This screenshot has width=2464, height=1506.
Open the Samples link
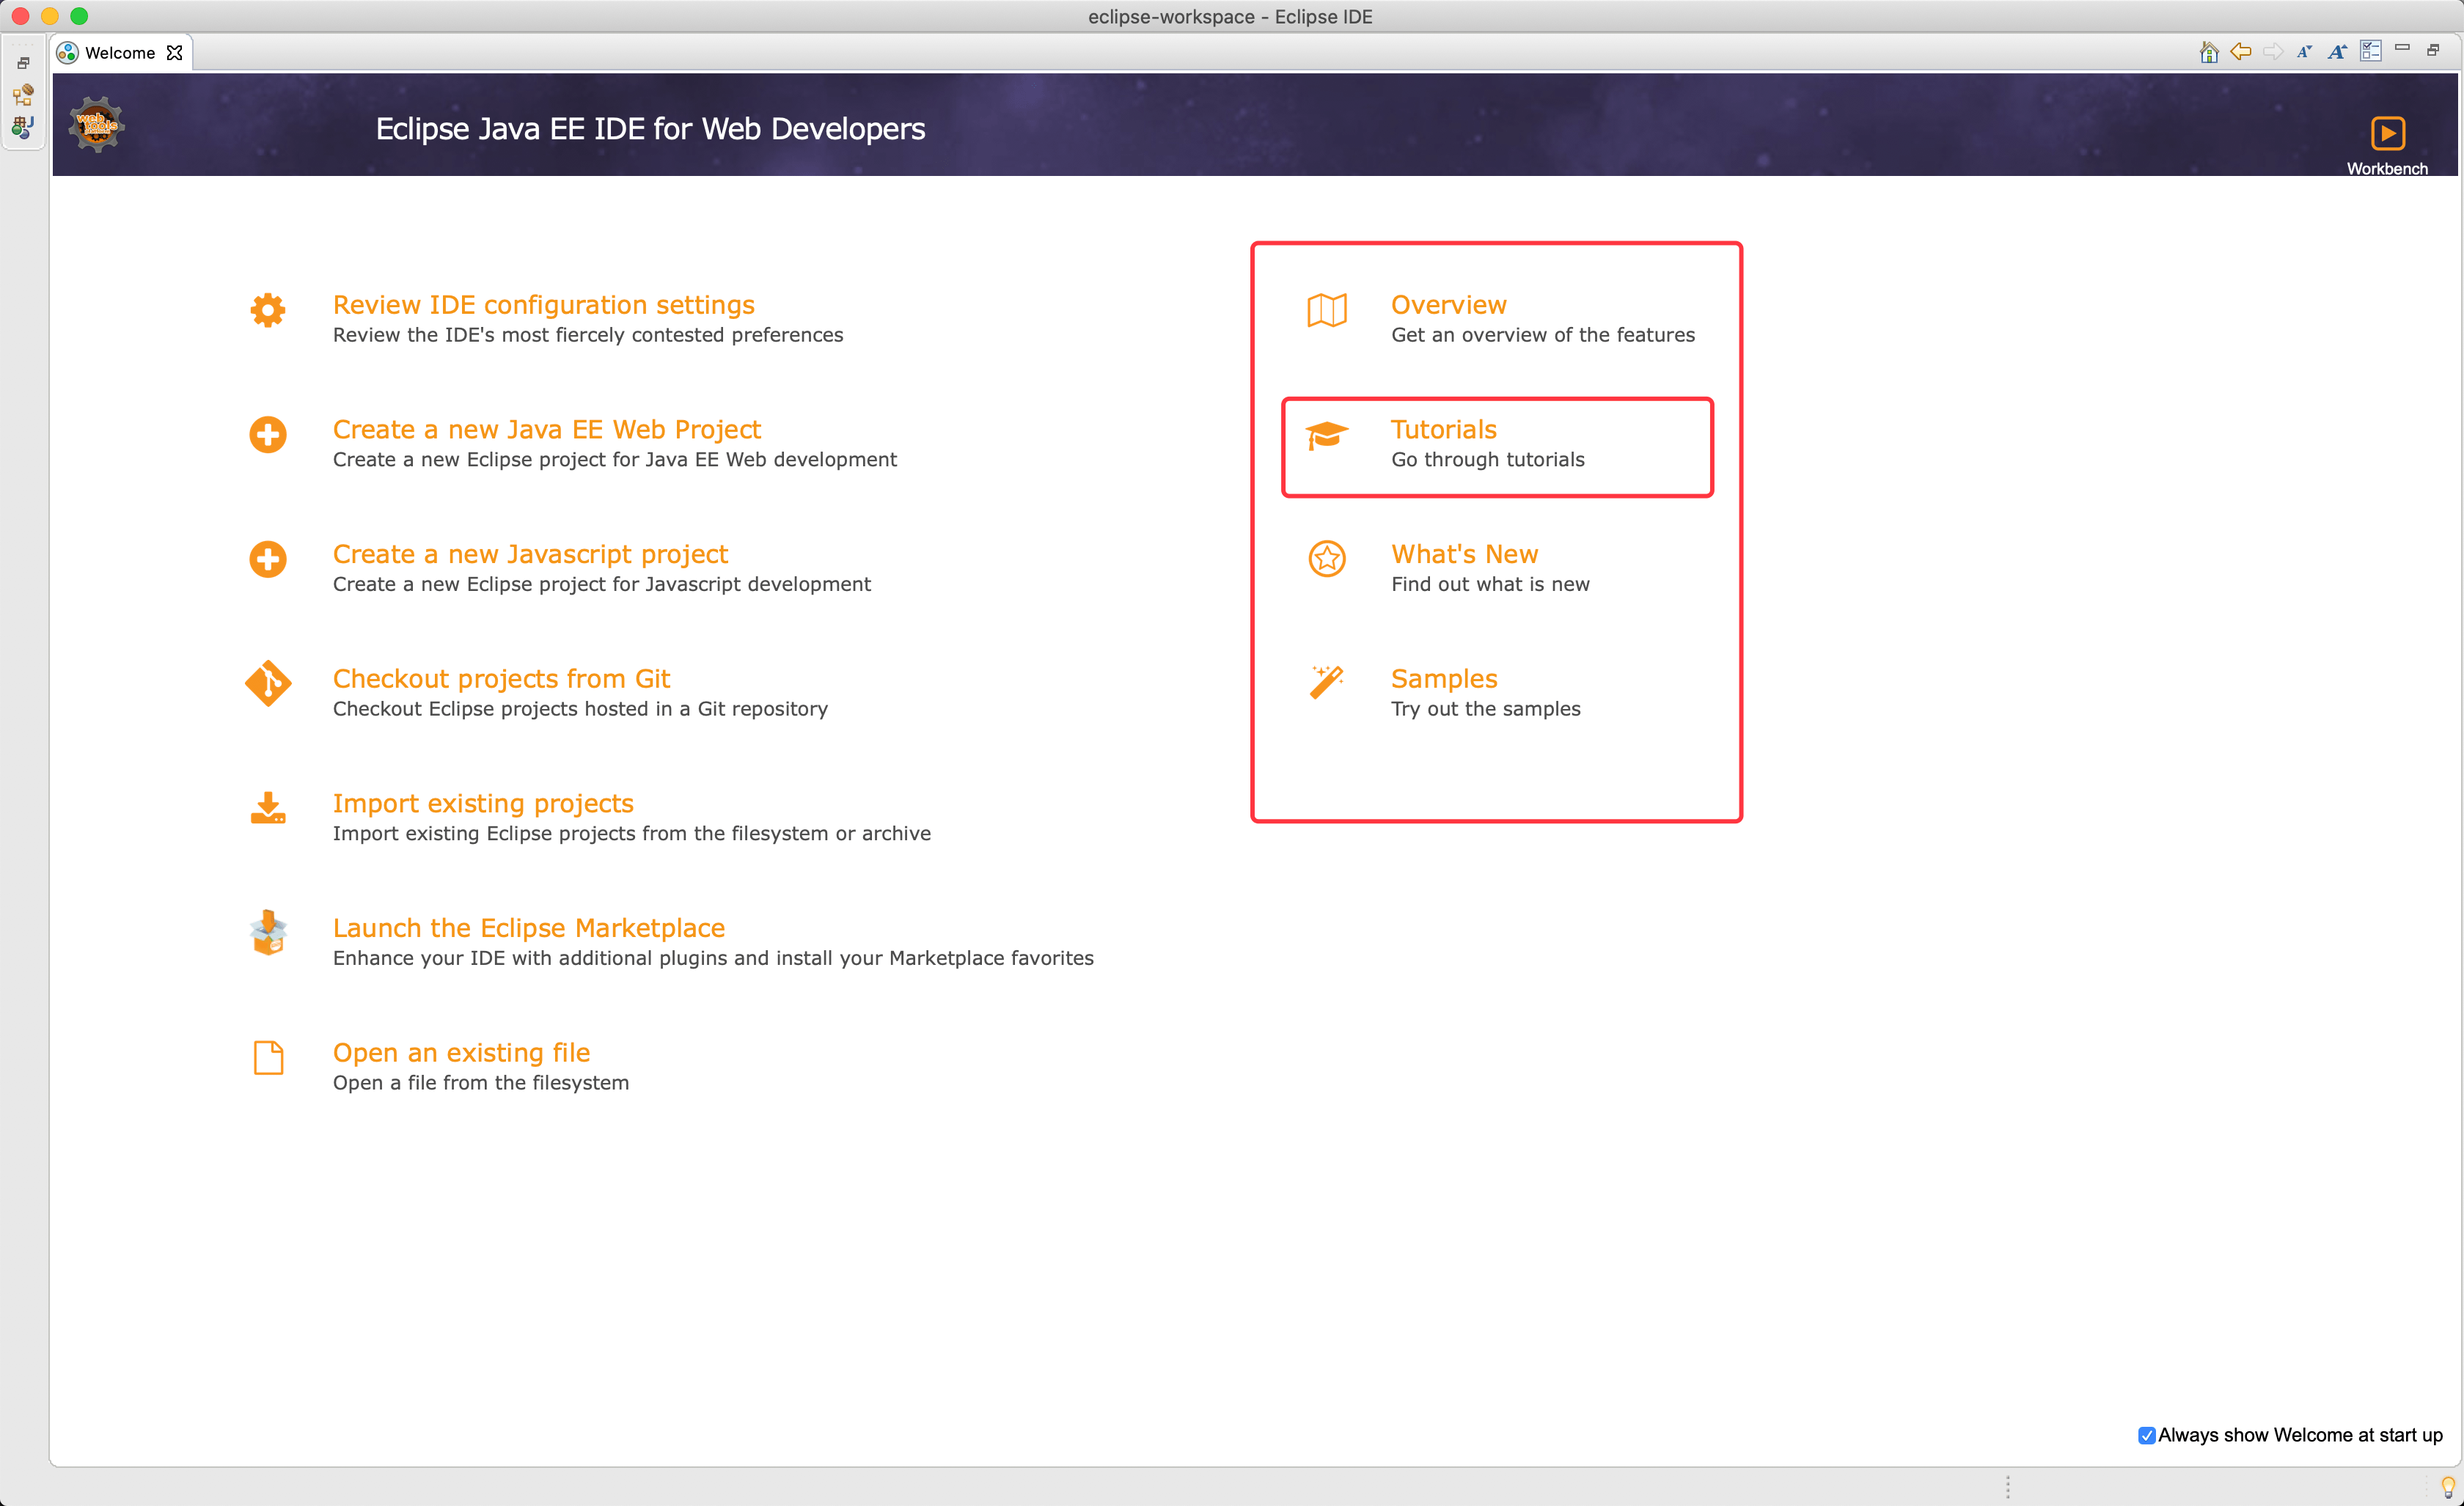(x=1444, y=678)
